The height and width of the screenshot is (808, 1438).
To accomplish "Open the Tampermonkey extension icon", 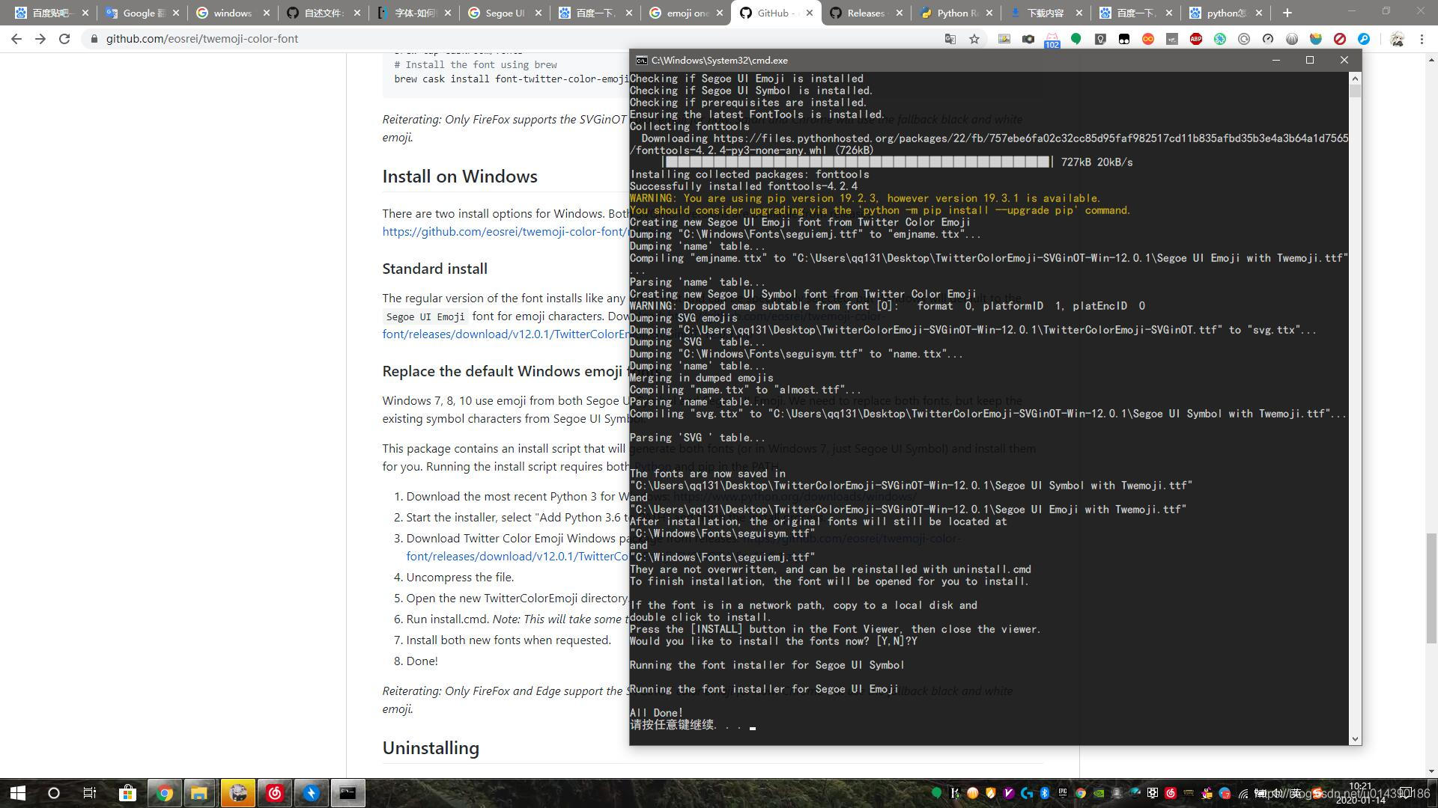I will click(1124, 39).
